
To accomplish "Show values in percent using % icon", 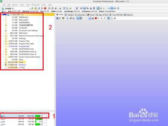I will [x=87, y=8].
